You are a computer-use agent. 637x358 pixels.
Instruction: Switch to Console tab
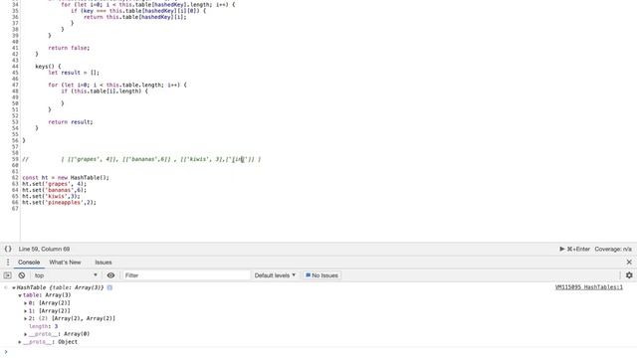tap(29, 263)
